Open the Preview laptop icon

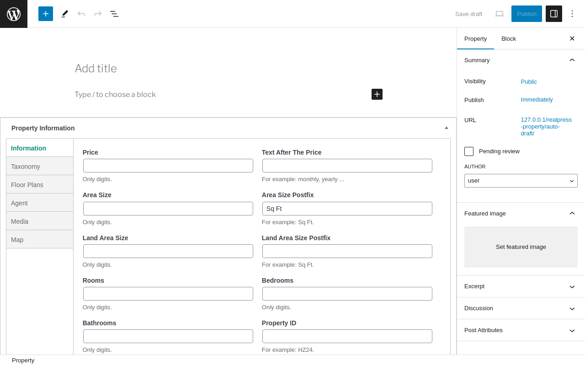[500, 14]
